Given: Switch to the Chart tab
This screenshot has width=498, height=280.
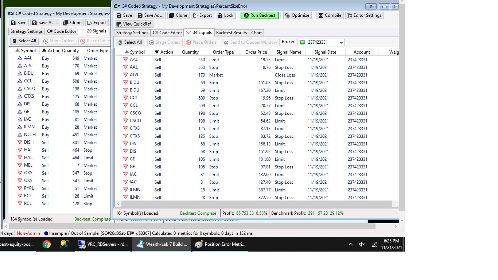Looking at the screenshot, I should 256,33.
